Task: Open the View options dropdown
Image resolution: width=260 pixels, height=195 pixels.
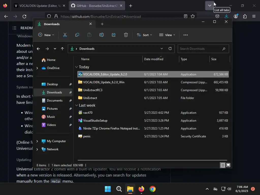Action: tap(167, 35)
